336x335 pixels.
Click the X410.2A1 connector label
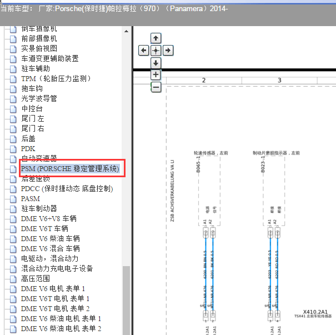315,312
